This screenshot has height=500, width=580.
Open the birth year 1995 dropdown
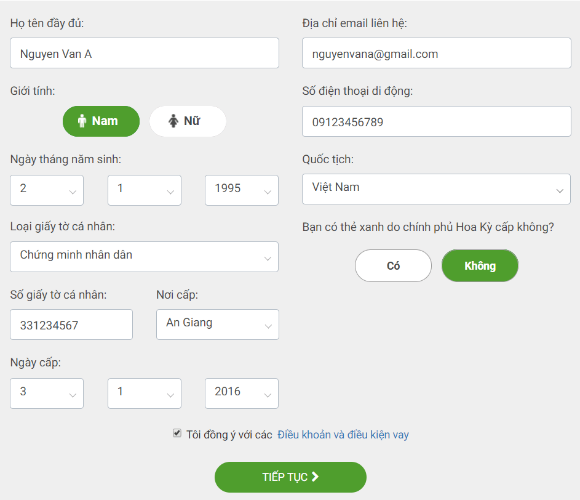(x=241, y=190)
